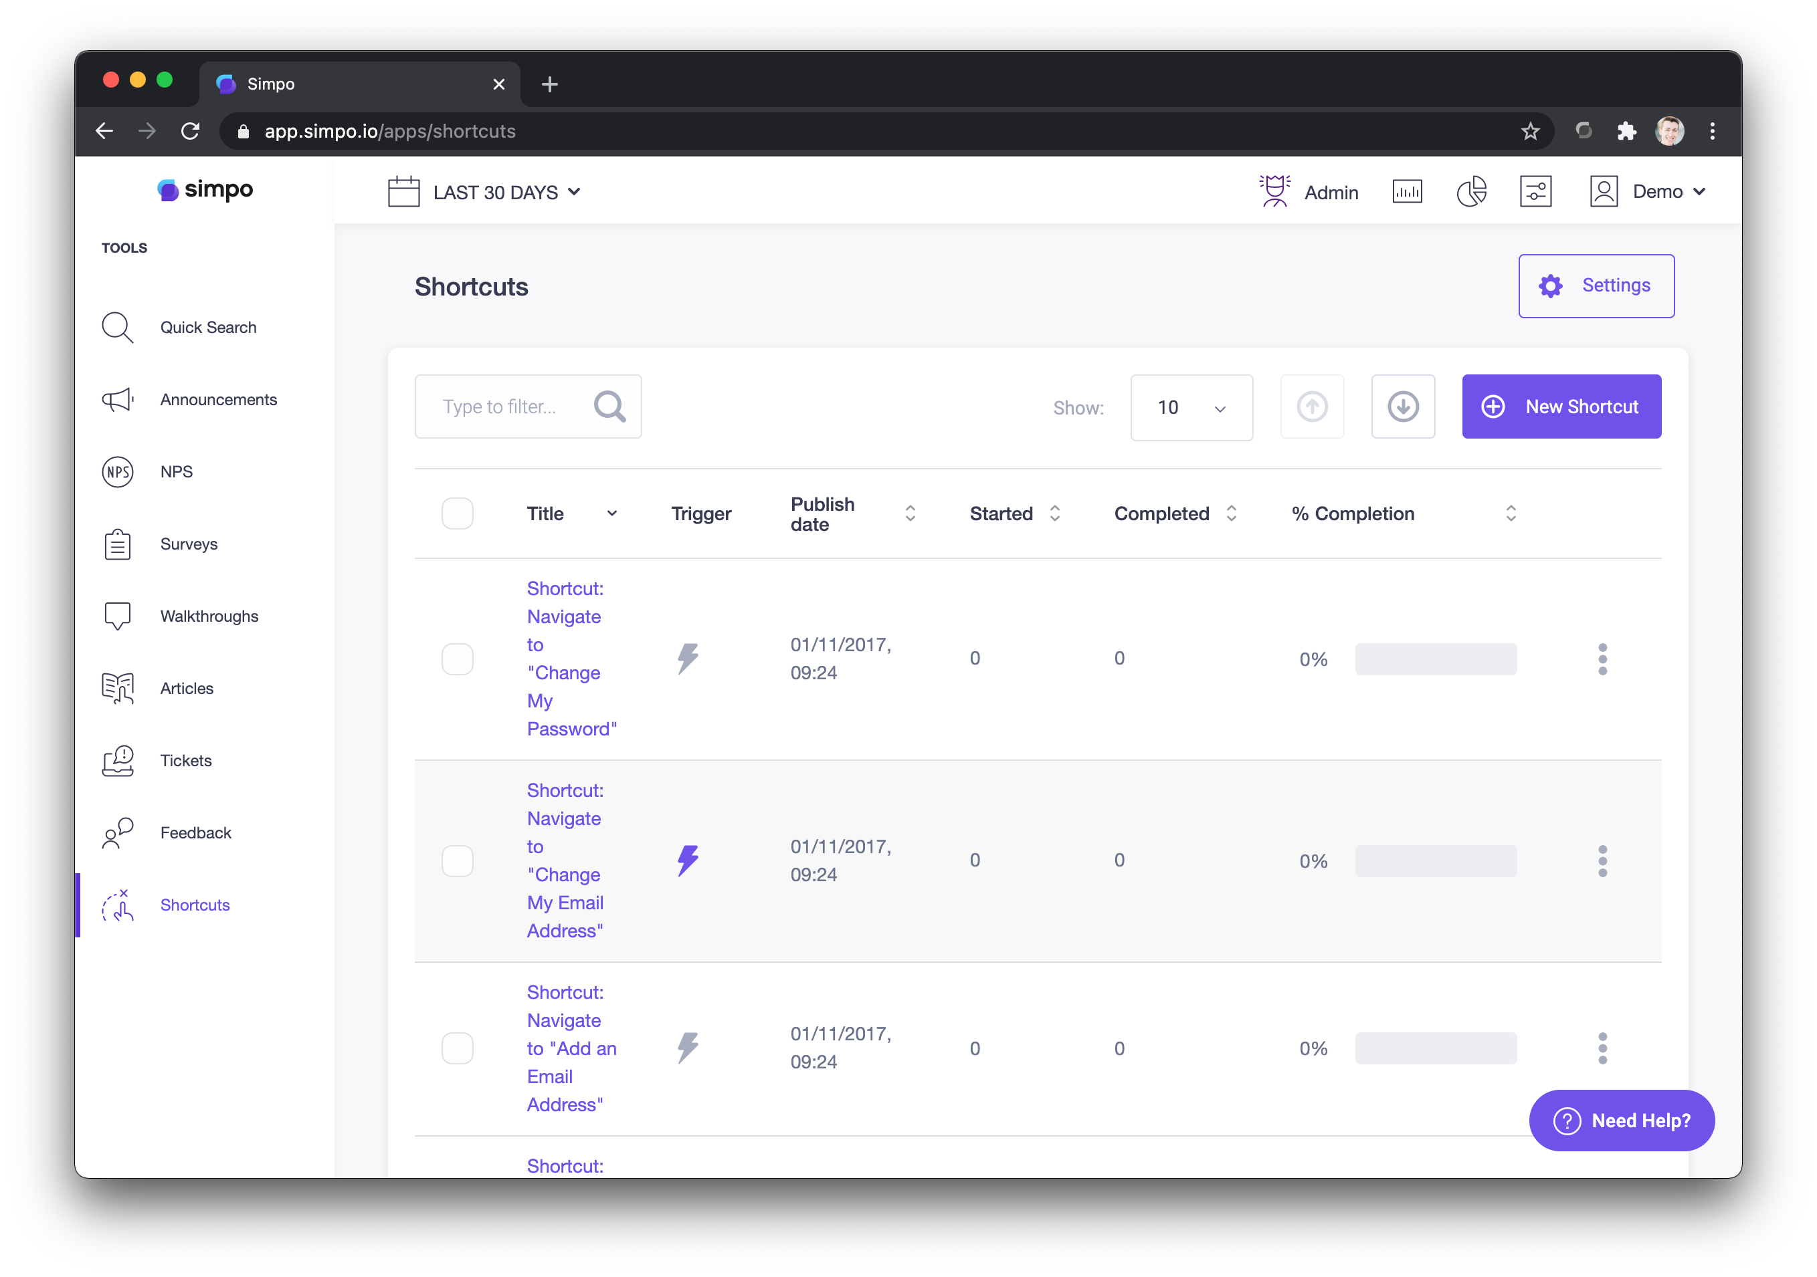Open the browser extensions puzzle icon
1817x1277 pixels.
(1626, 131)
